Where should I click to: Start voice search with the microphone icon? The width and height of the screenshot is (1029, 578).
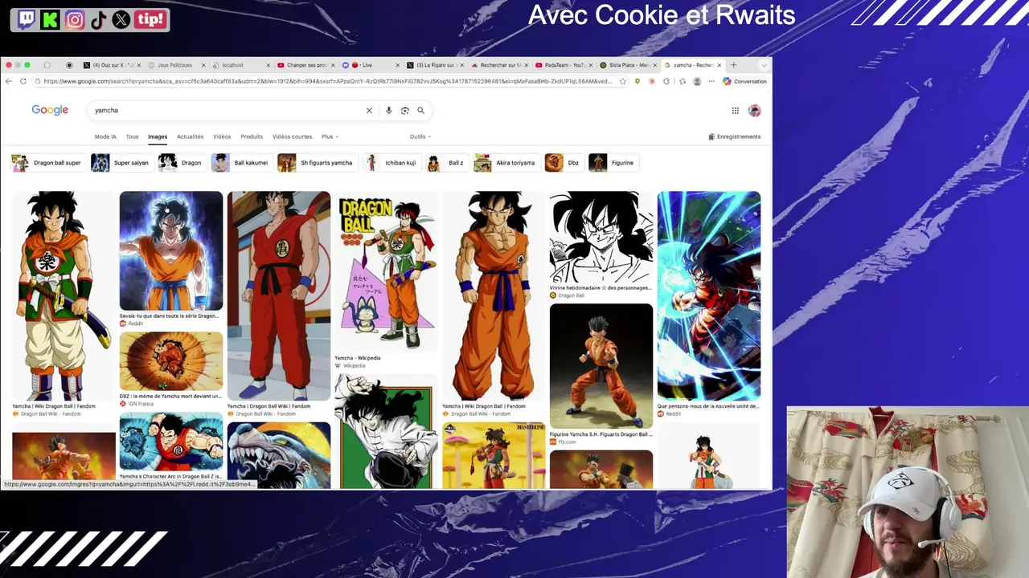[389, 111]
